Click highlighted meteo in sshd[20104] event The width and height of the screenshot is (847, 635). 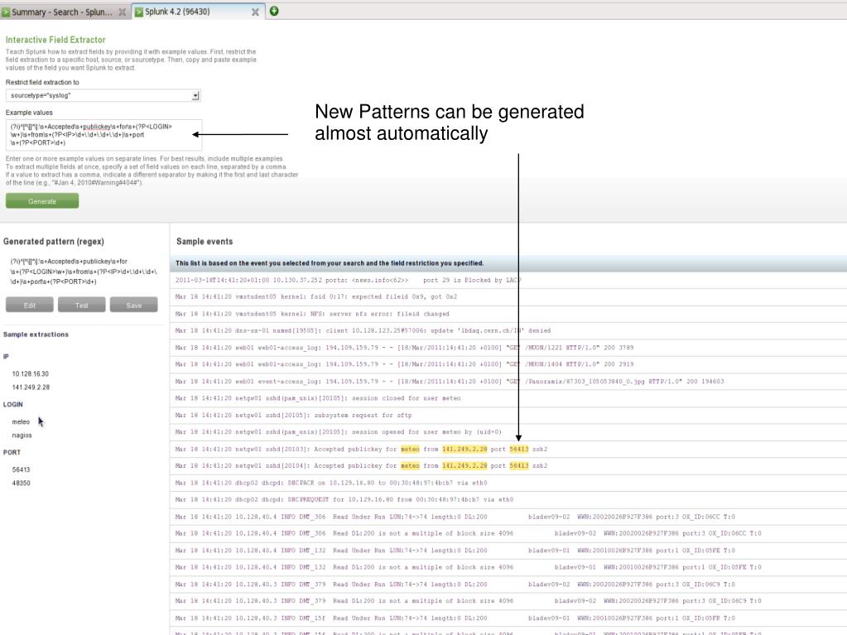pos(410,465)
